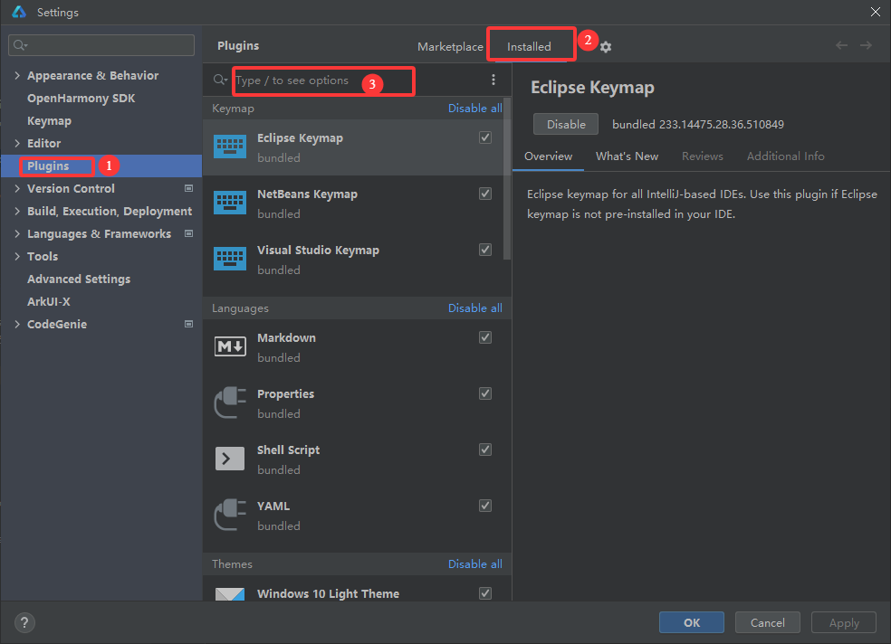Viewport: 891px width, 644px height.
Task: Open the plugin list more options menu
Action: (493, 80)
